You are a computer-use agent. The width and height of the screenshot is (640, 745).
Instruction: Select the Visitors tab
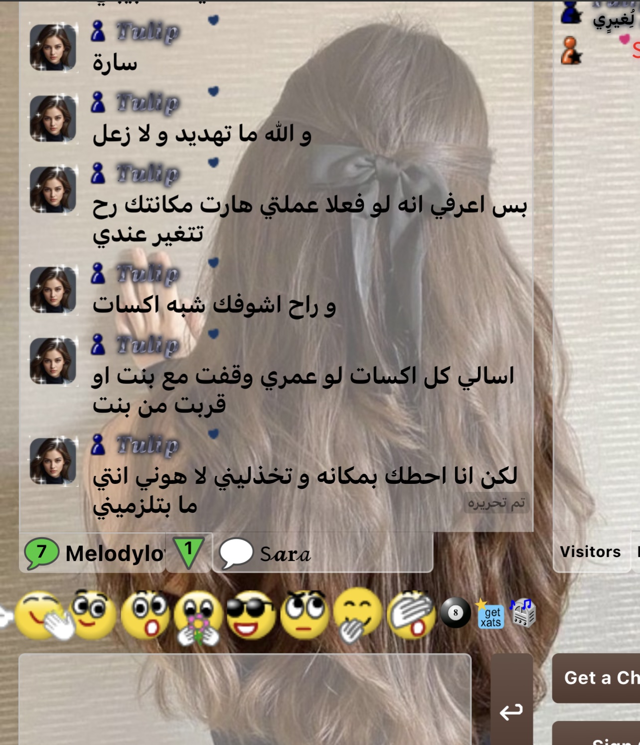pyautogui.click(x=591, y=552)
